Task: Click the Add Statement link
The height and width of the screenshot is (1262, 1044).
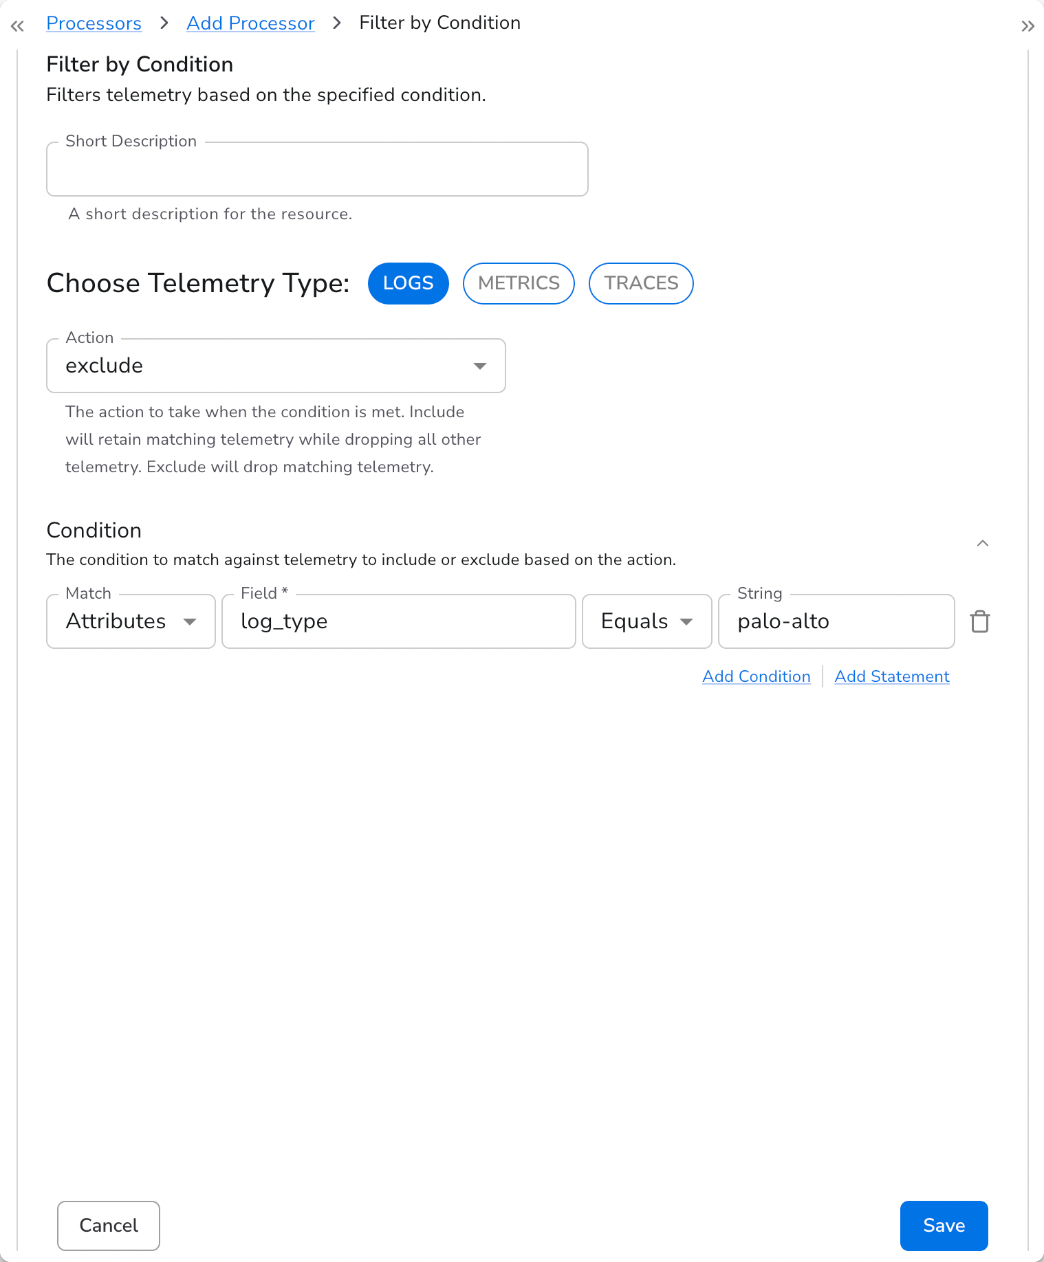Action: coord(891,676)
